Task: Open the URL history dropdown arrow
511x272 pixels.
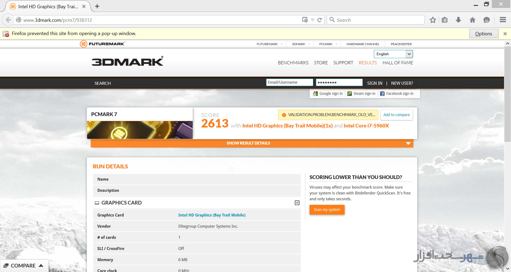Action: pos(313,20)
